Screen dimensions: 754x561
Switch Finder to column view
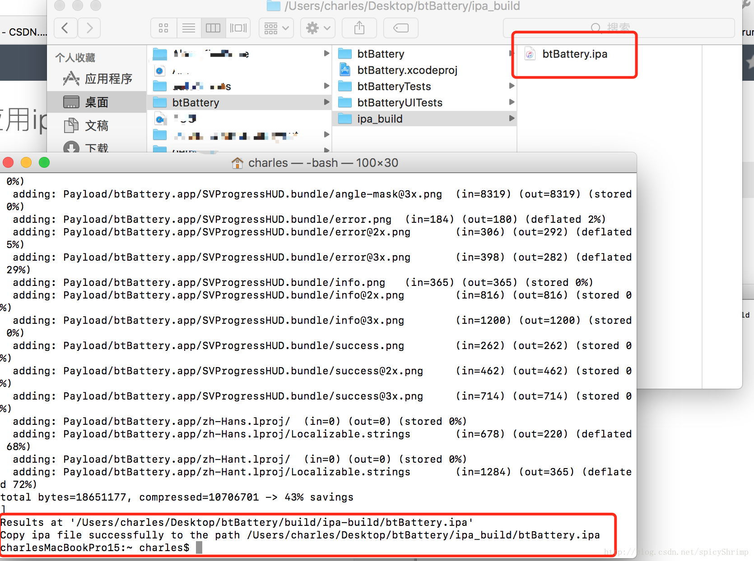pos(213,28)
